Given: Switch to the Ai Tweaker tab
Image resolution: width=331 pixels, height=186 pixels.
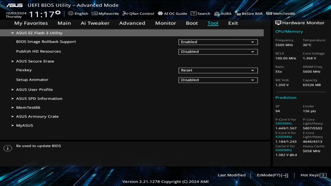Looking at the screenshot, I should click(x=95, y=23).
